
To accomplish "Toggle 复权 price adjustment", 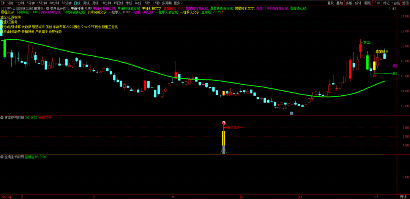I will point(331,3).
